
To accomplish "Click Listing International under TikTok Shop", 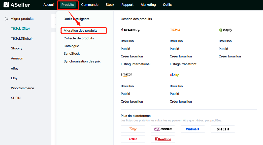I will pos(136,64).
